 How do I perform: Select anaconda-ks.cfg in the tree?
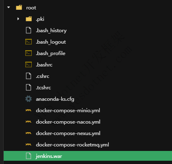point(55,99)
